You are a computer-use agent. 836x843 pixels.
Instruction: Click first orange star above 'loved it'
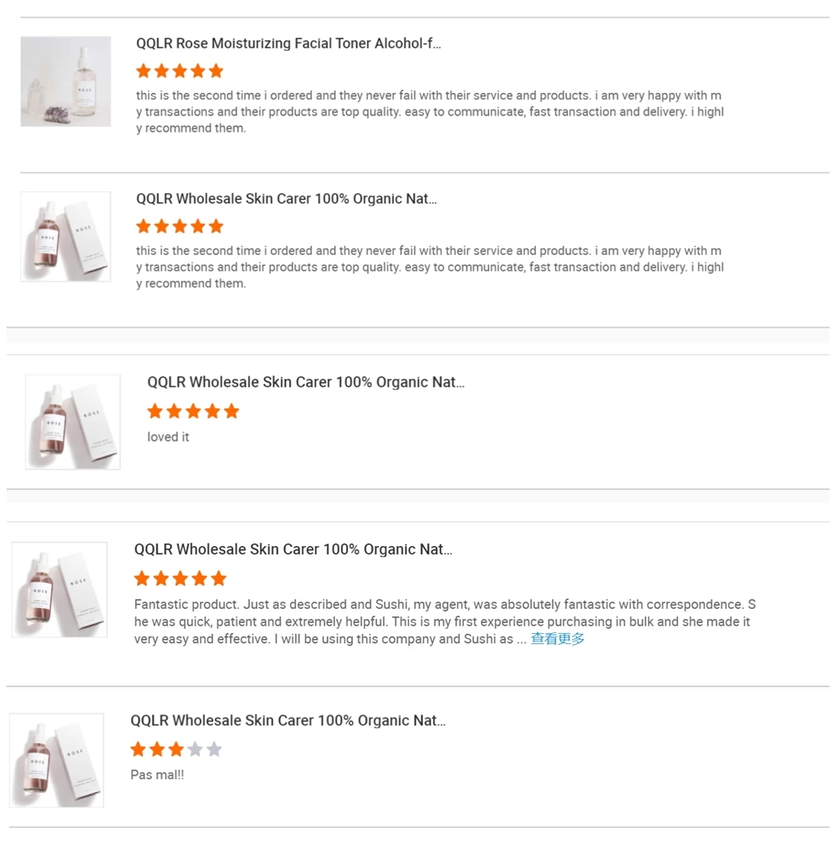click(155, 411)
